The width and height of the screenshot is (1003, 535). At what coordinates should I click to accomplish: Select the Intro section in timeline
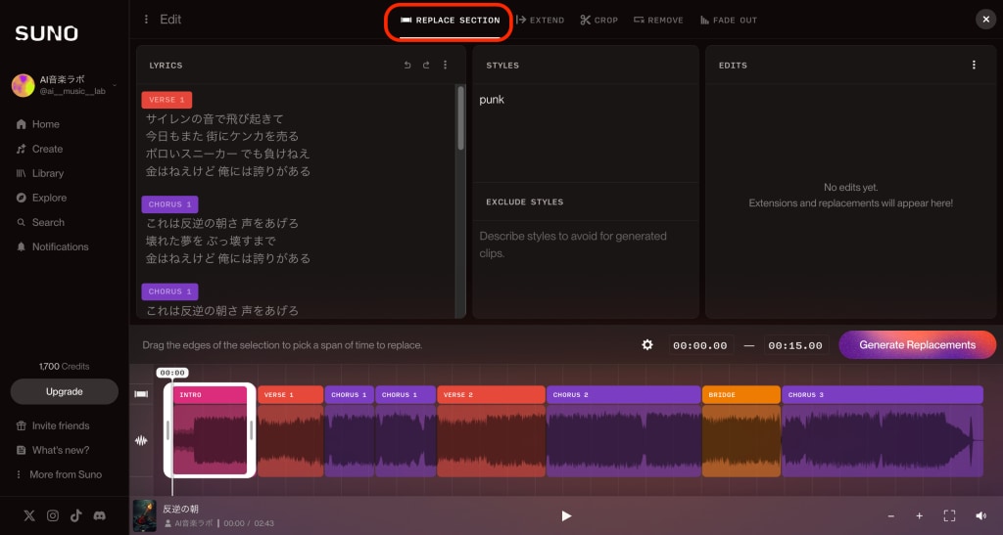(210, 430)
